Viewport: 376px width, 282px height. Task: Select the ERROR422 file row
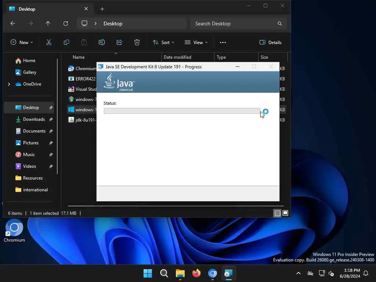point(82,79)
